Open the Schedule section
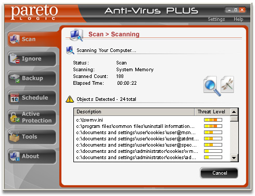This screenshot has width=255, height=196. tap(32, 98)
